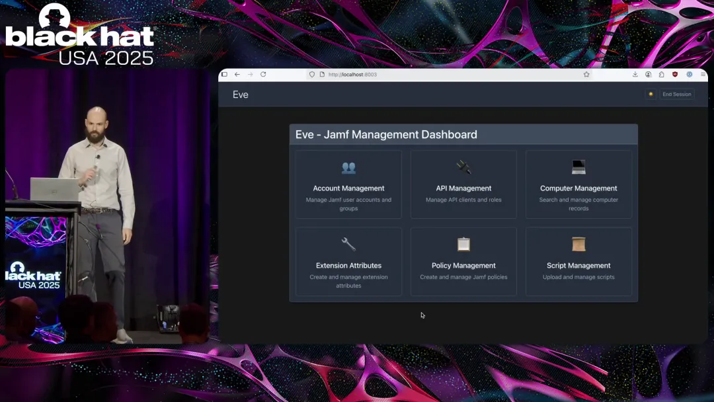
Task: Click 'Manage Jamf user accounts and groups' text
Action: coord(349,204)
